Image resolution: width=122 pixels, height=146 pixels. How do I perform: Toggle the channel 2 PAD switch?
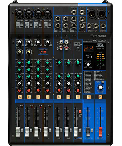pyautogui.click(x=27, y=25)
